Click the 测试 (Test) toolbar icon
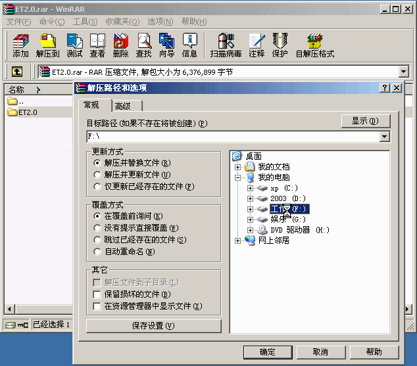Screen dimensions: 417x366 tap(74, 45)
